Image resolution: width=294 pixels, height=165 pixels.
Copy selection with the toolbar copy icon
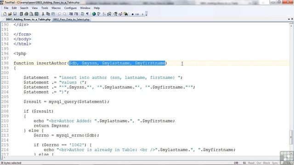point(48,14)
